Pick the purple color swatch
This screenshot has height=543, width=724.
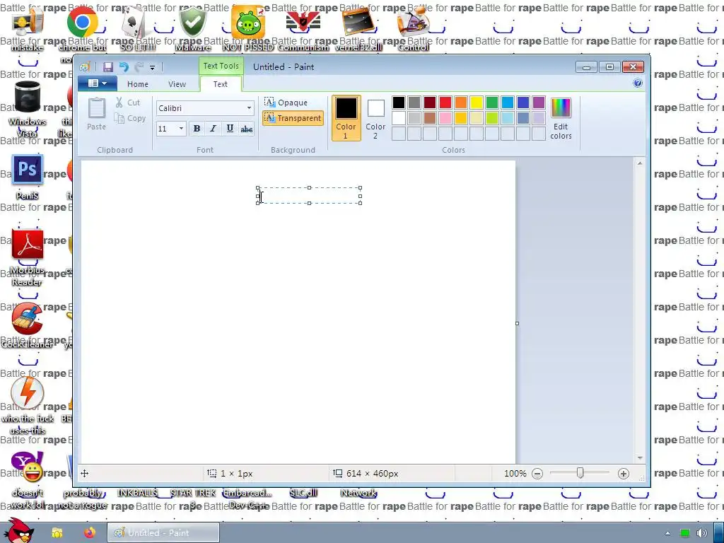[538, 103]
